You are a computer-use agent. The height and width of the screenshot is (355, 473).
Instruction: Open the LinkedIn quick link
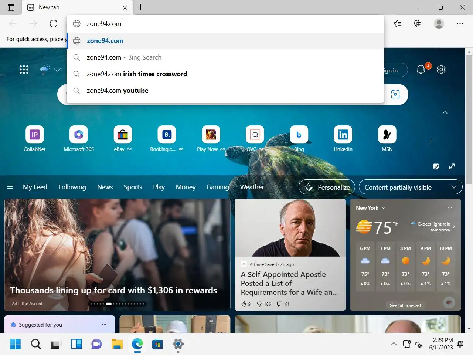343,139
